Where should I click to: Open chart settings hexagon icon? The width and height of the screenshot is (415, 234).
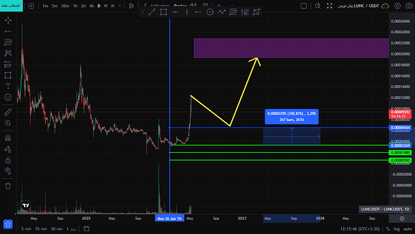coord(398,6)
